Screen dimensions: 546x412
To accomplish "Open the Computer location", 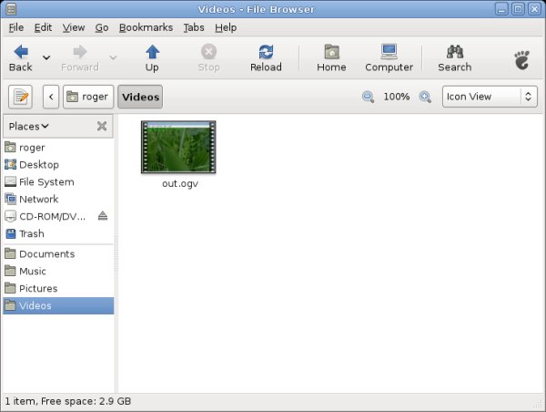I will [x=389, y=58].
